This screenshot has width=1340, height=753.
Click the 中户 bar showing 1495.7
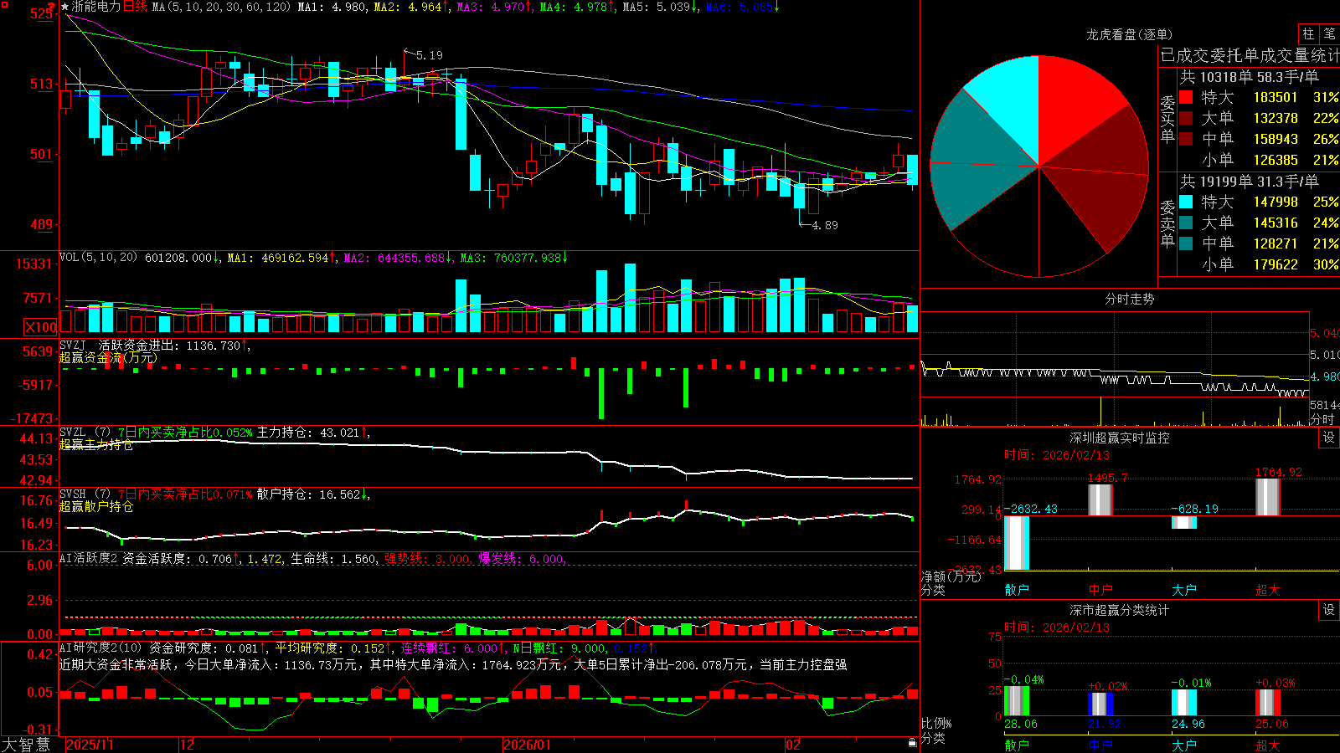(x=1100, y=500)
